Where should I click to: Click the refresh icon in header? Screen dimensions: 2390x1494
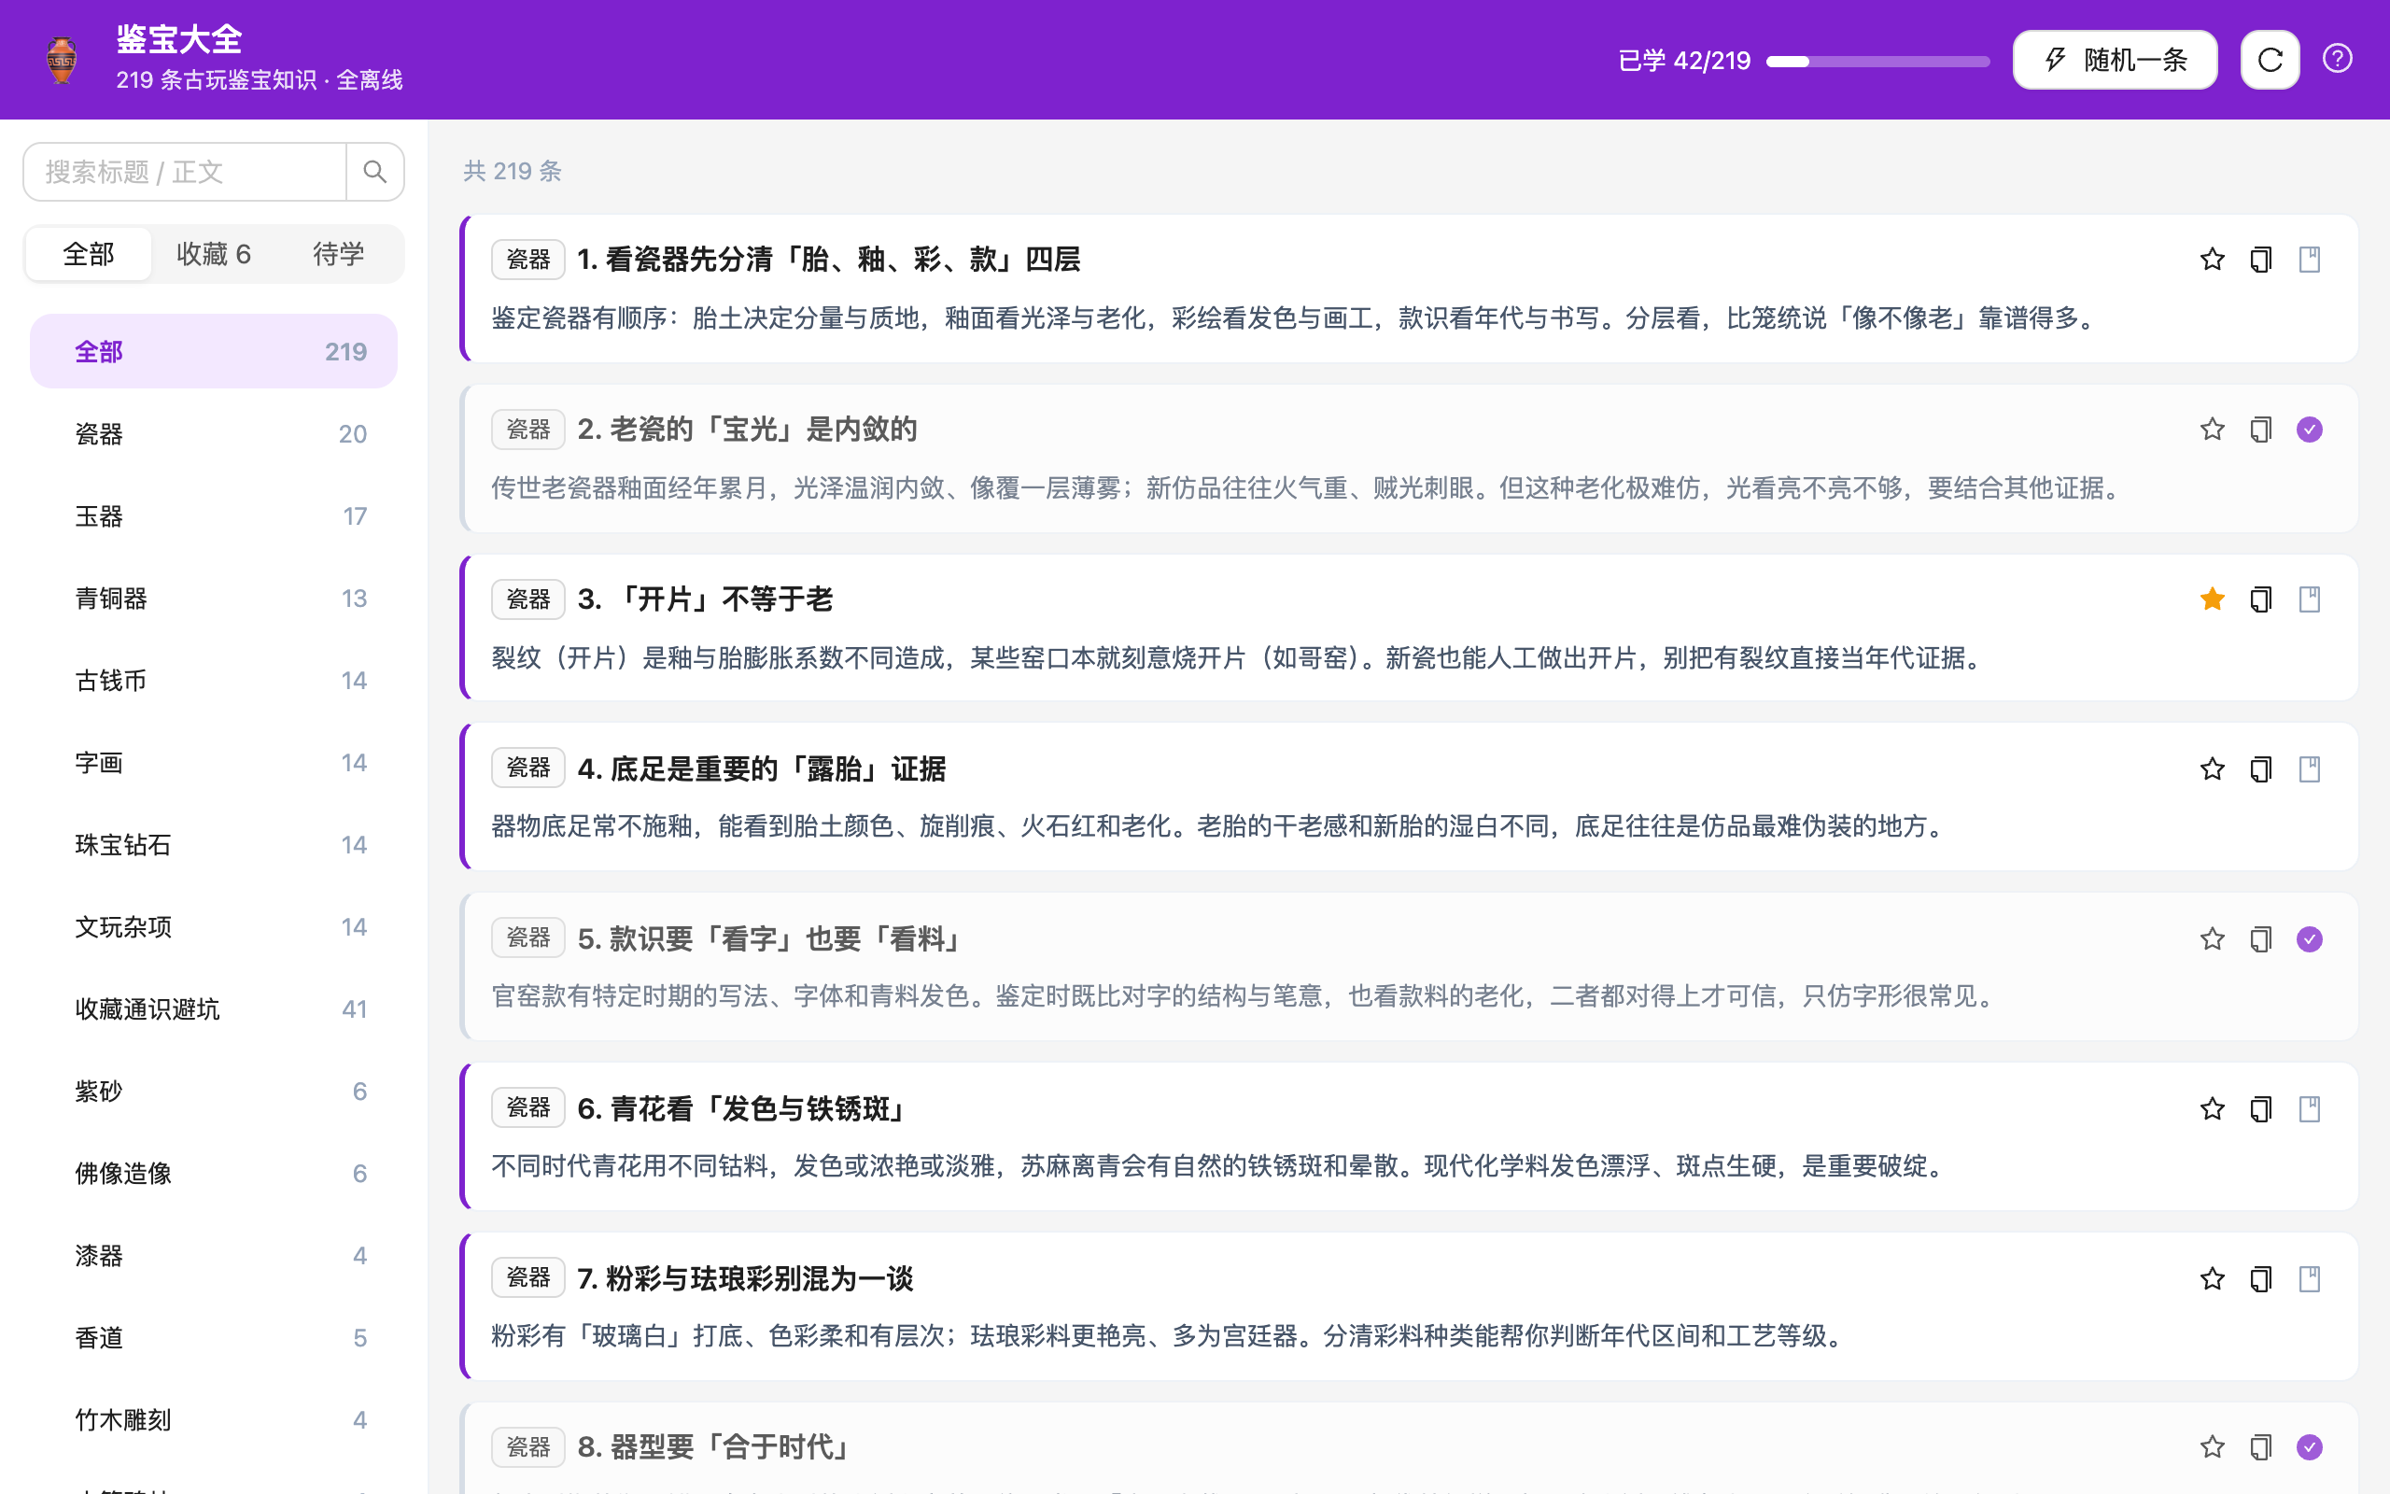[x=2270, y=61]
